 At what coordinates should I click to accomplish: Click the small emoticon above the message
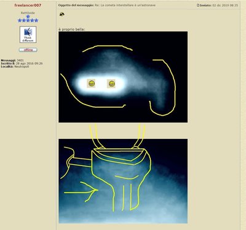click(62, 14)
